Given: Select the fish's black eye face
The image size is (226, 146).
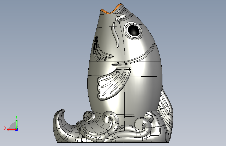Looking at the screenshot, I should [x=134, y=31].
